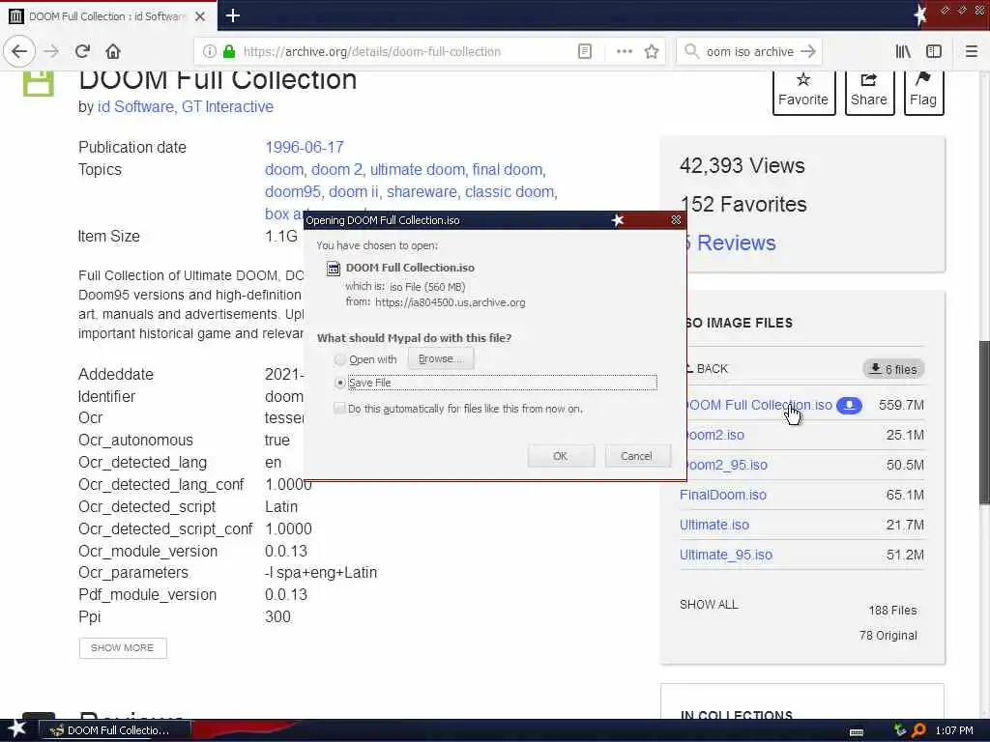
Task: Click the search magnifier icon
Action: tap(692, 51)
